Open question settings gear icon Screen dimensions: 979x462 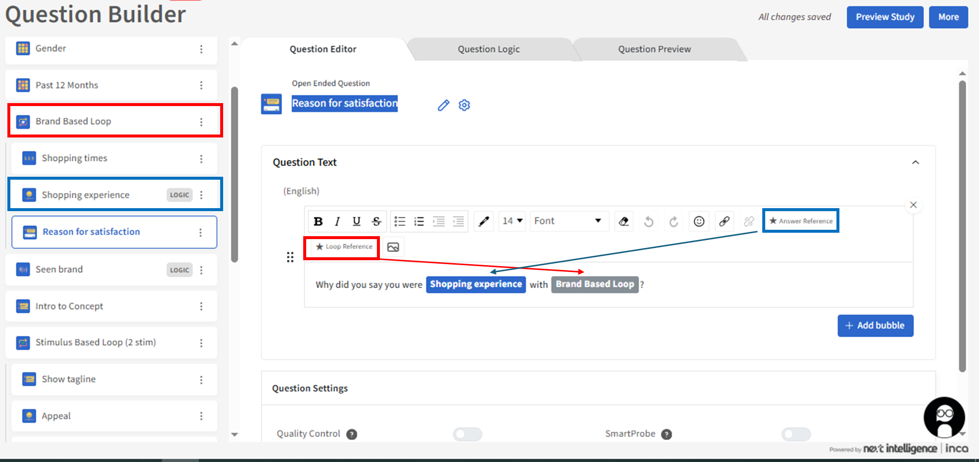point(464,105)
